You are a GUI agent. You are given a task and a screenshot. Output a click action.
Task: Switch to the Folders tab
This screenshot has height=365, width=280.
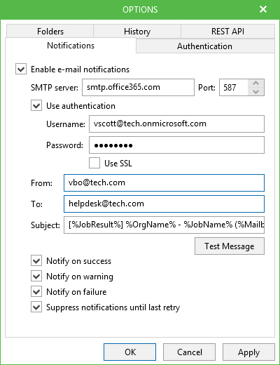(x=50, y=31)
